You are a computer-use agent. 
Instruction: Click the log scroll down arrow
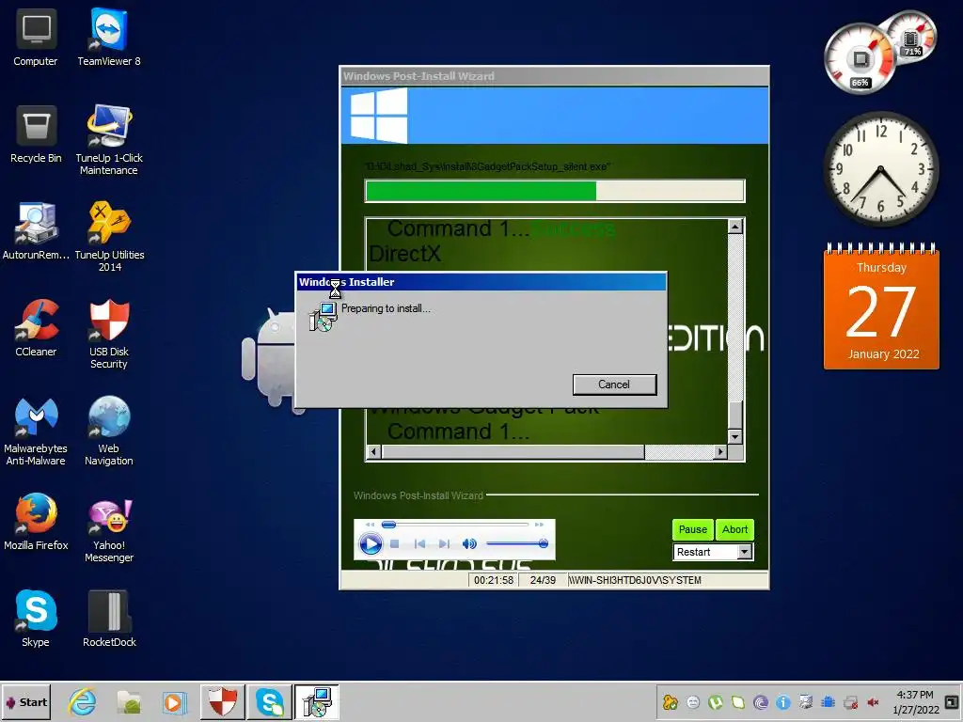pos(735,436)
